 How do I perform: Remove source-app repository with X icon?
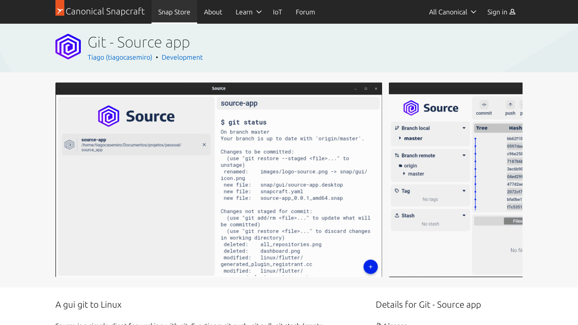click(x=204, y=145)
